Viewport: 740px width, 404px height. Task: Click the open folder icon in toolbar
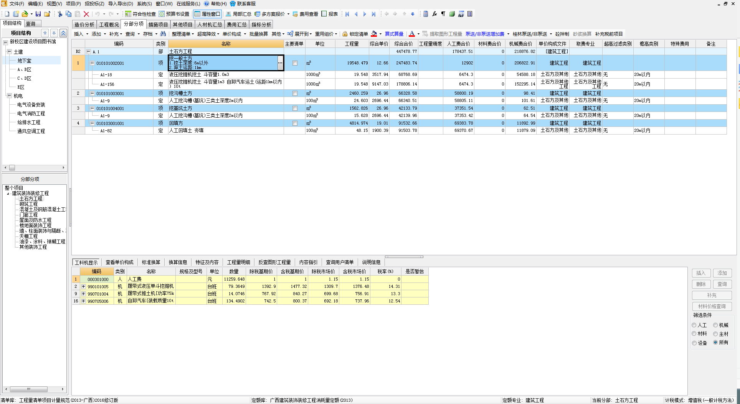[25, 14]
